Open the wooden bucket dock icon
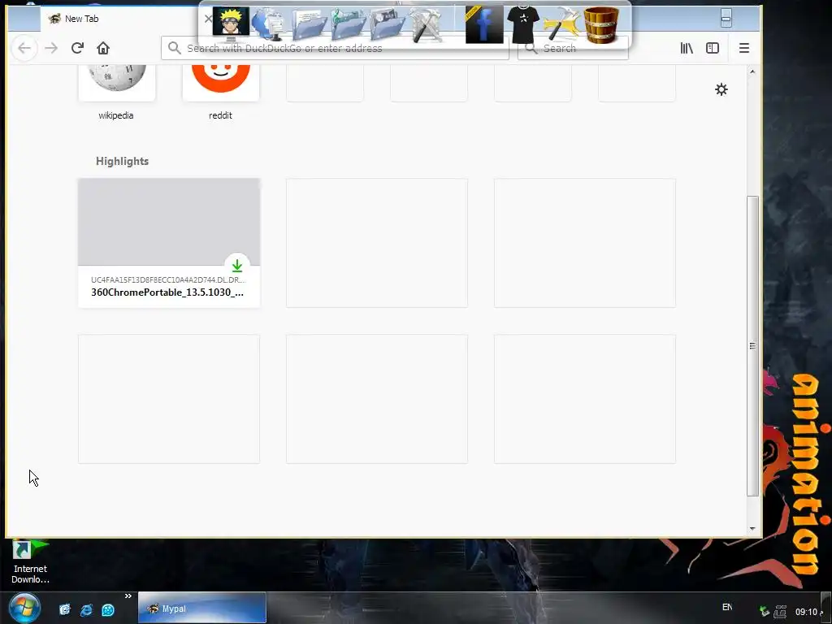Viewport: 832px width, 624px height. click(600, 24)
